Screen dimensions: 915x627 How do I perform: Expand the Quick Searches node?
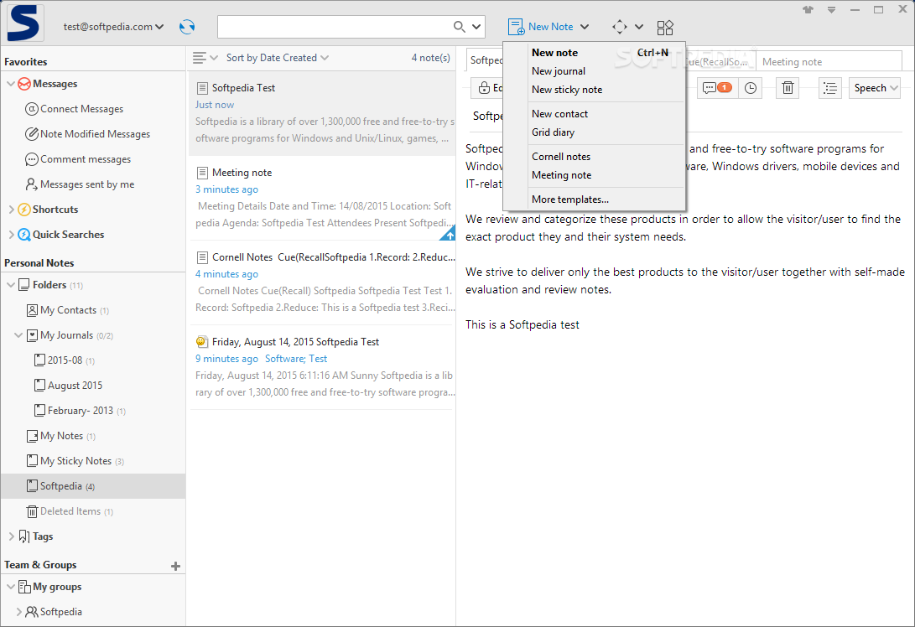pyautogui.click(x=11, y=235)
